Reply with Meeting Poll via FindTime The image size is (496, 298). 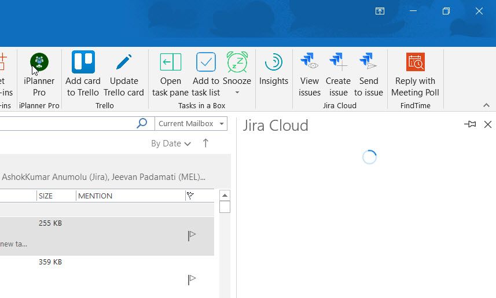point(415,75)
